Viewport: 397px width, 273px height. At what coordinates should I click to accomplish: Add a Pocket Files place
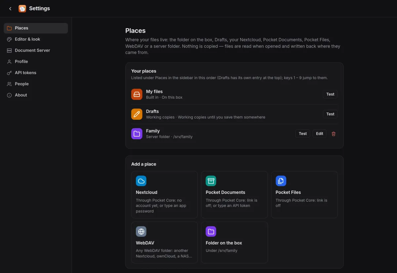click(x=304, y=195)
